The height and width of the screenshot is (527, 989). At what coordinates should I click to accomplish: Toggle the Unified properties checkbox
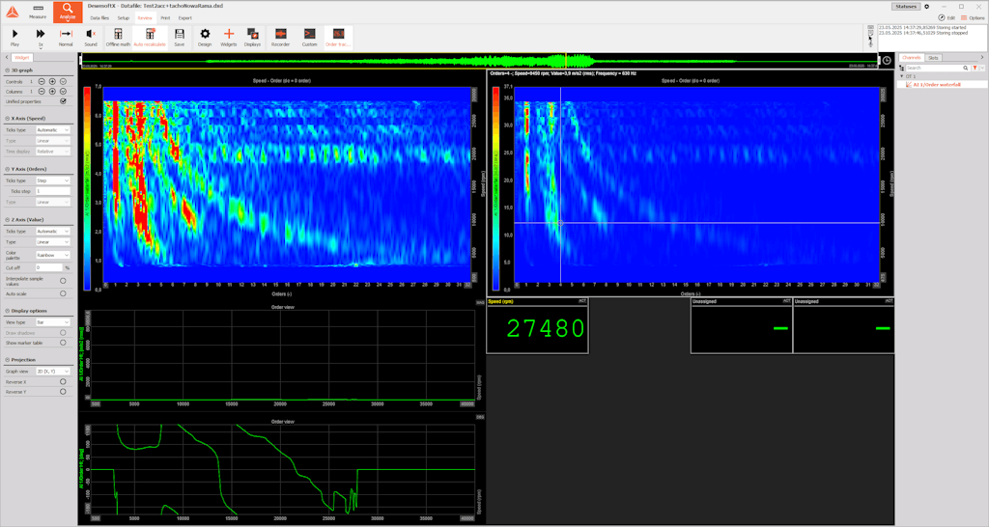pos(63,100)
